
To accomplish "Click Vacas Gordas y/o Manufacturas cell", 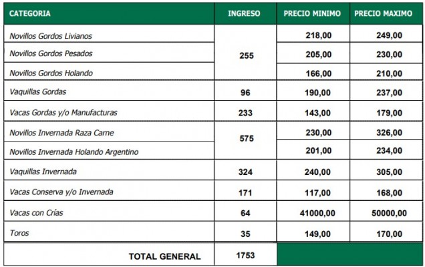I will (x=109, y=111).
